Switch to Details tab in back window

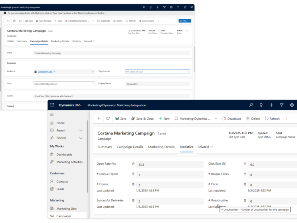[11, 41]
